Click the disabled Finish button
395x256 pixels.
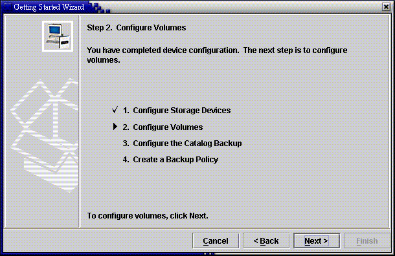367,240
